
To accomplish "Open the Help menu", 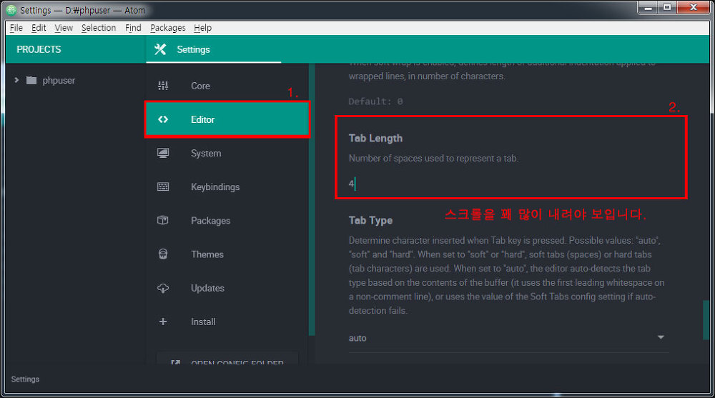I will (202, 28).
